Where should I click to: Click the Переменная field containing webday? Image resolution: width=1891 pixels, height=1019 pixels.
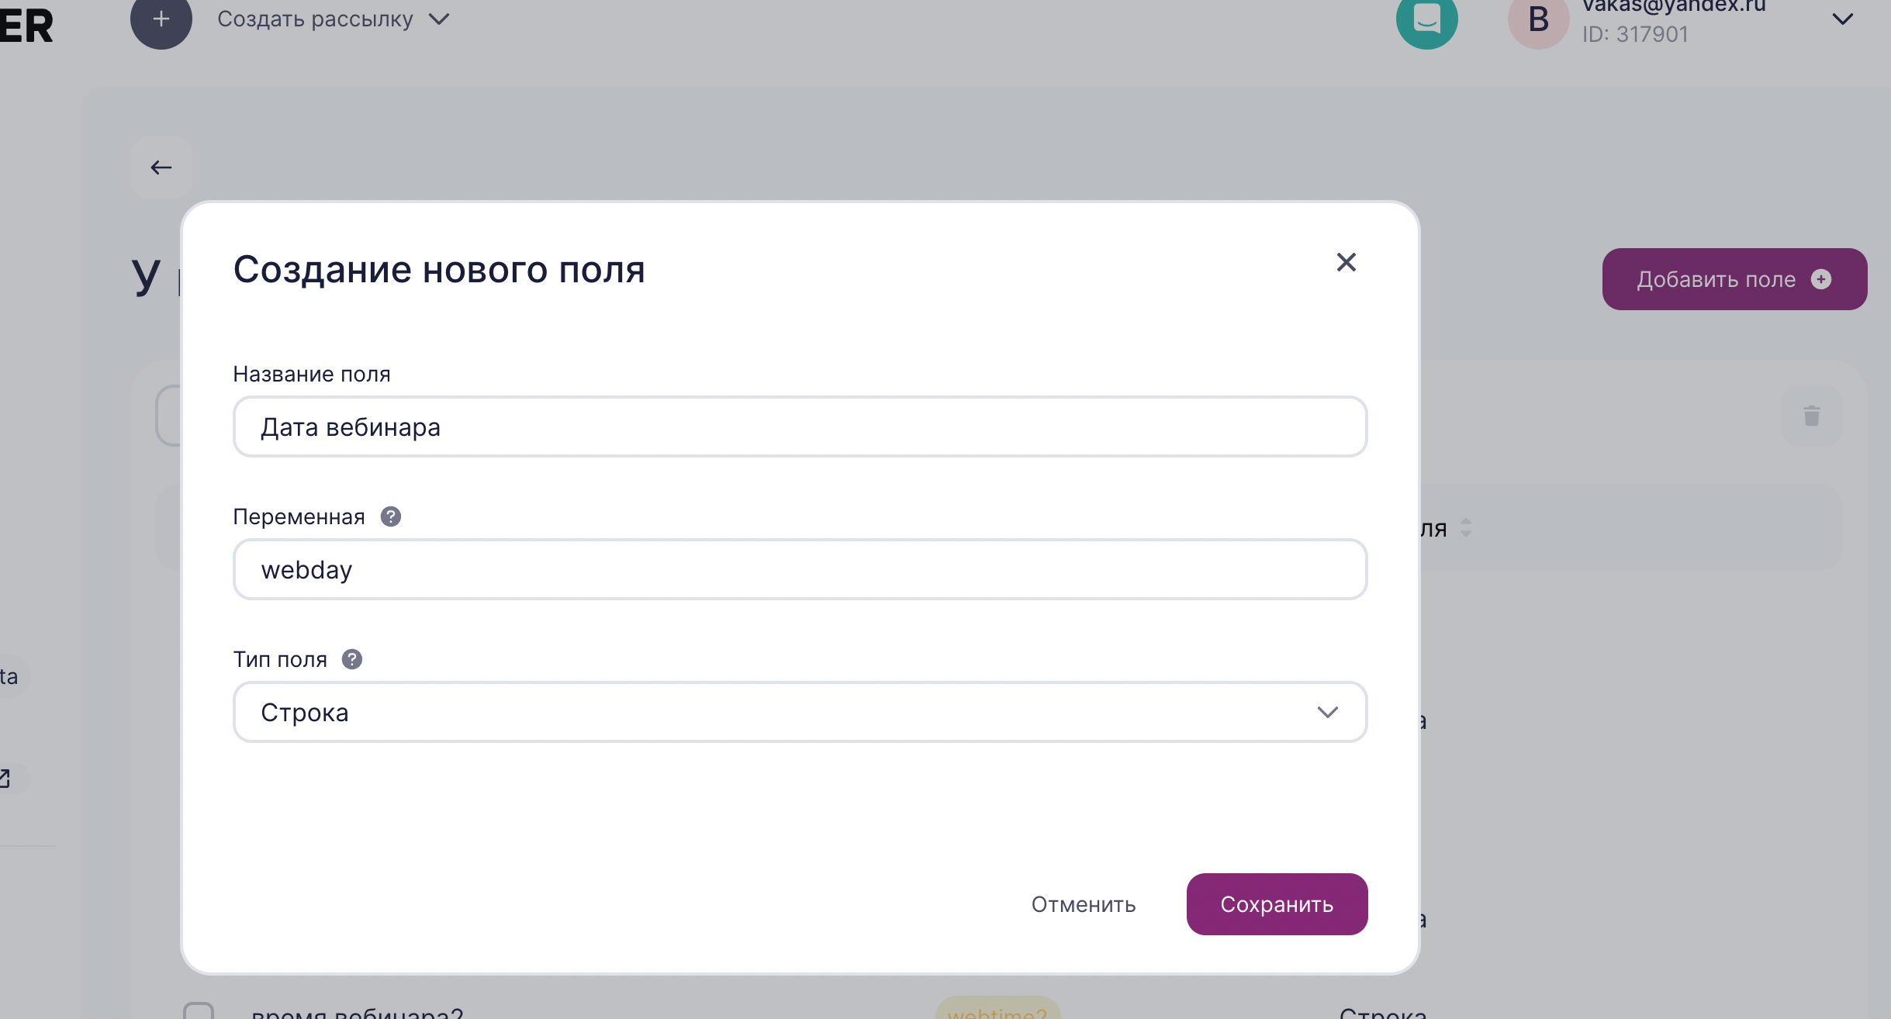800,569
